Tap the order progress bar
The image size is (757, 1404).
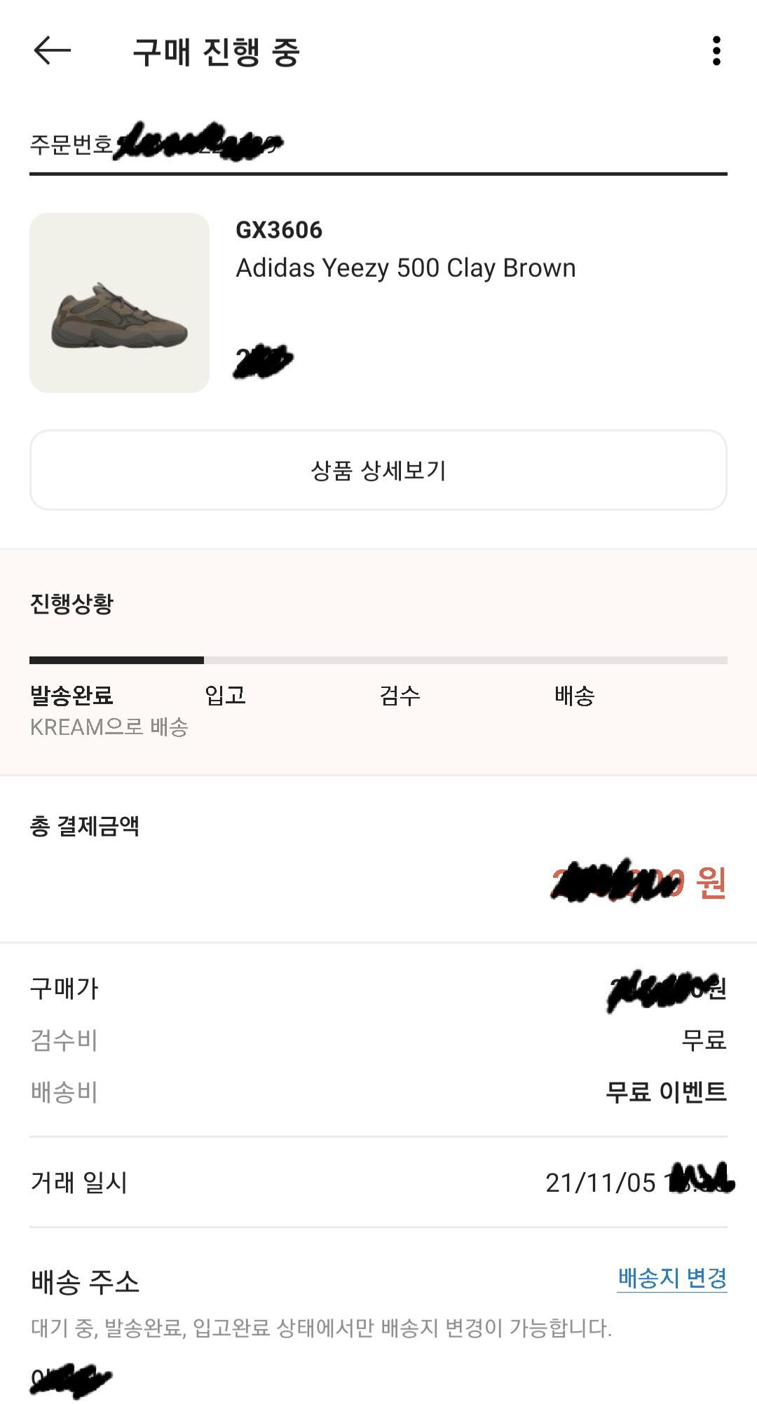click(378, 660)
